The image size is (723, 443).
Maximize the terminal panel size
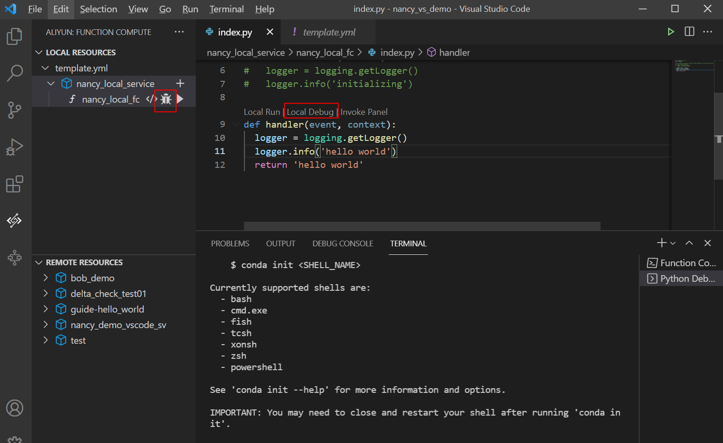point(689,243)
